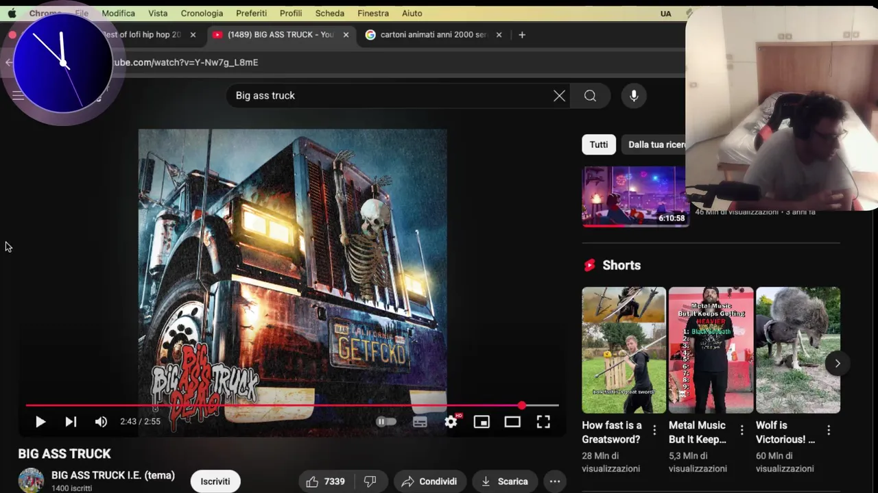Open options for Wolf is Victorious short
This screenshot has width=878, height=493.
pos(829,430)
